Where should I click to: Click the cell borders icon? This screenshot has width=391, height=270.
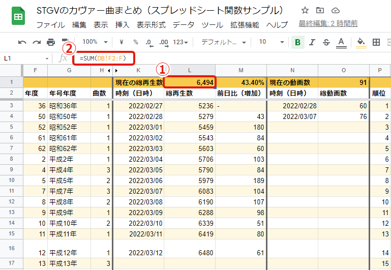click(377, 42)
